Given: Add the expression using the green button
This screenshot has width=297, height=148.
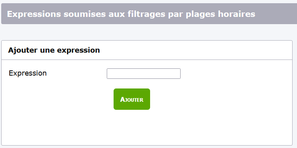Looking at the screenshot, I should pyautogui.click(x=132, y=99).
